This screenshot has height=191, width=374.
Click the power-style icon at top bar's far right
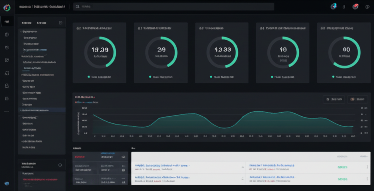(367, 7)
